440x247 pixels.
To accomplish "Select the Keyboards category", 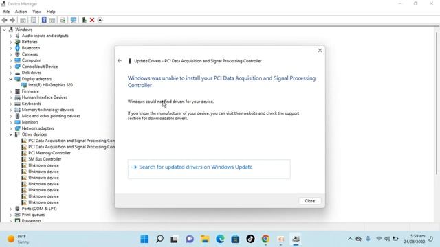I will point(31,104).
